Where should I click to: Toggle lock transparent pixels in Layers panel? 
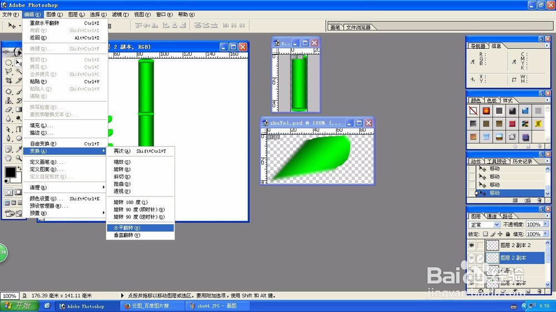point(485,234)
